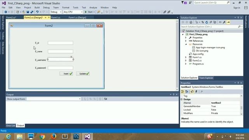Click the search magnifier in Solution Explorer
This screenshot has height=140, width=249.
click(x=239, y=27)
